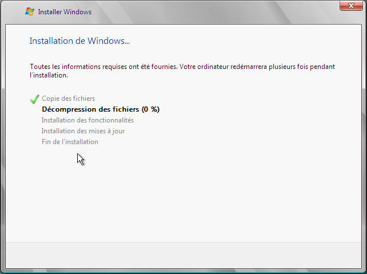Click the 'Toutes les informations requises' sentence
The width and height of the screenshot is (367, 274).
click(x=103, y=67)
